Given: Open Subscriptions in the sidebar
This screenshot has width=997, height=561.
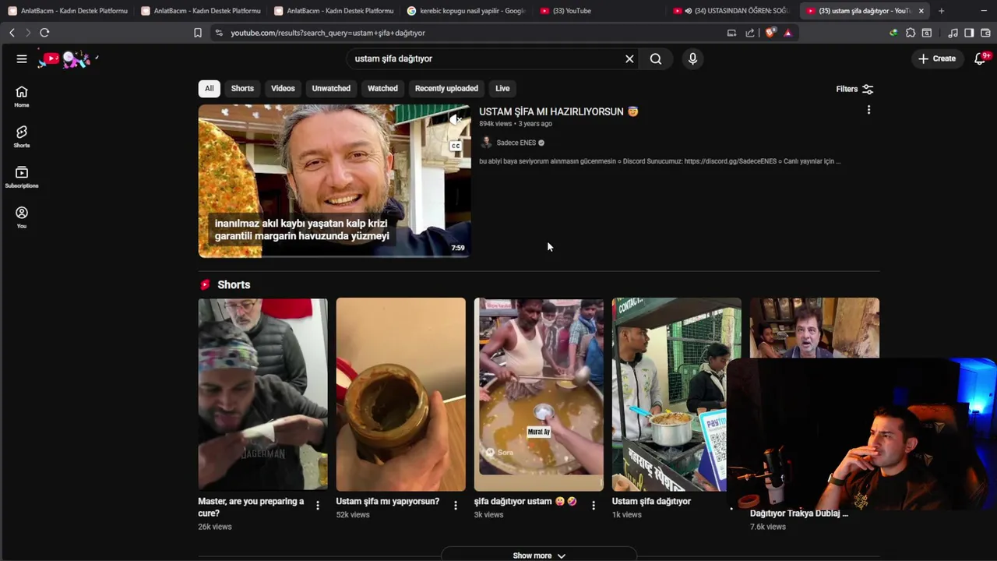Looking at the screenshot, I should [x=22, y=178].
